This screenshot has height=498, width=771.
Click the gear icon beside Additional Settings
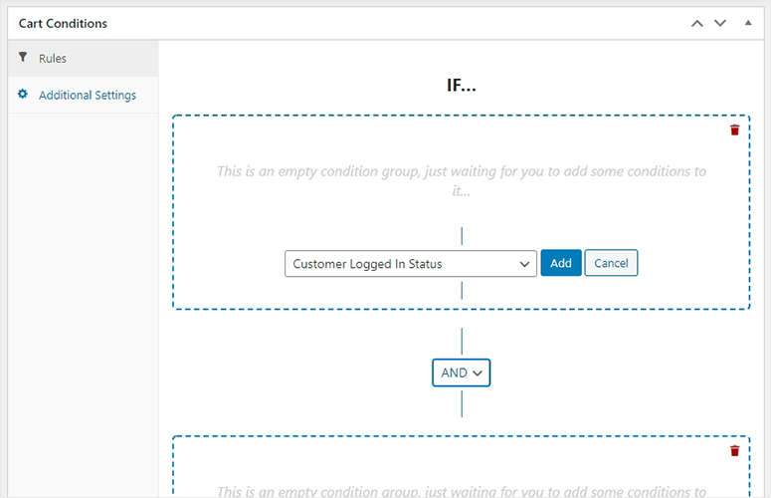click(x=23, y=94)
